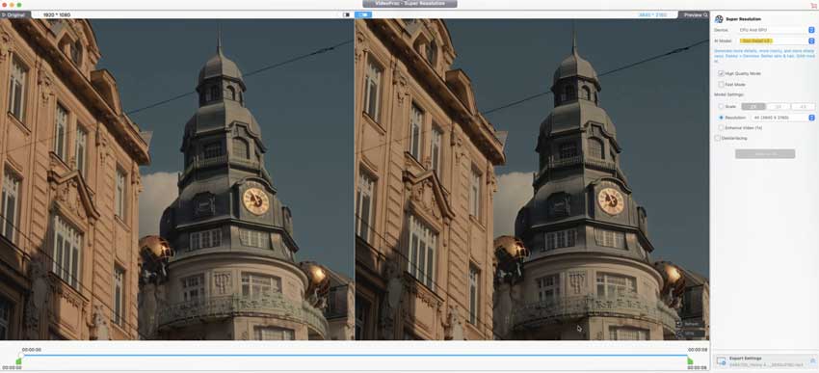Click the Refresh button on preview
This screenshot has width=819, height=373.
[691, 324]
